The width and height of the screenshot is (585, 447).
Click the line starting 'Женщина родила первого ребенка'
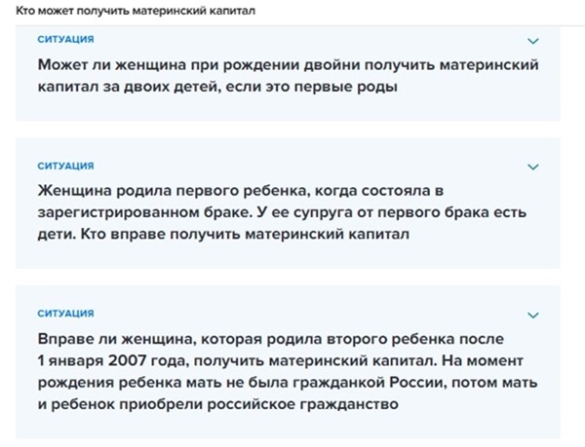(x=240, y=189)
